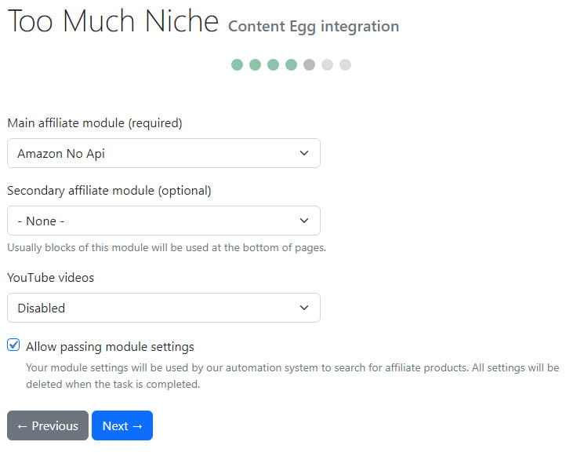Click the hint about blocks at bottom of pages
The width and height of the screenshot is (566, 460).
pyautogui.click(x=166, y=247)
